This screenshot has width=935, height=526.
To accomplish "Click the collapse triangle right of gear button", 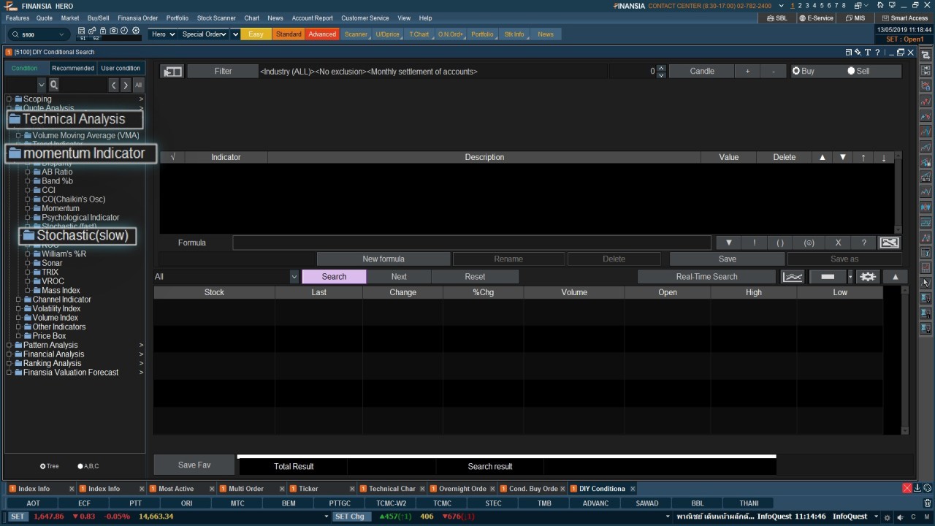I will click(x=895, y=277).
